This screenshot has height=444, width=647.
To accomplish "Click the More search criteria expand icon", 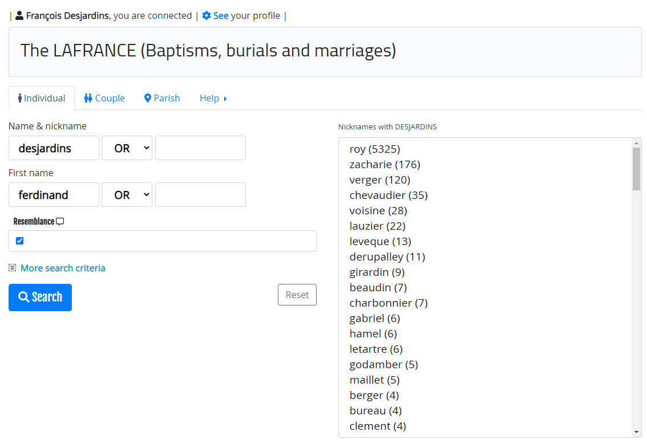I will pyautogui.click(x=13, y=268).
